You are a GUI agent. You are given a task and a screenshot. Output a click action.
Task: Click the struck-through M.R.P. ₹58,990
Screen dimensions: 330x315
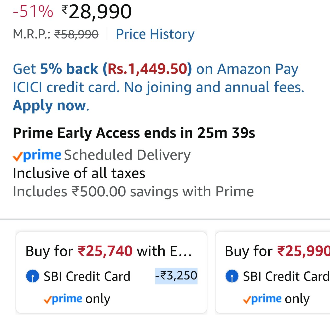click(x=76, y=34)
